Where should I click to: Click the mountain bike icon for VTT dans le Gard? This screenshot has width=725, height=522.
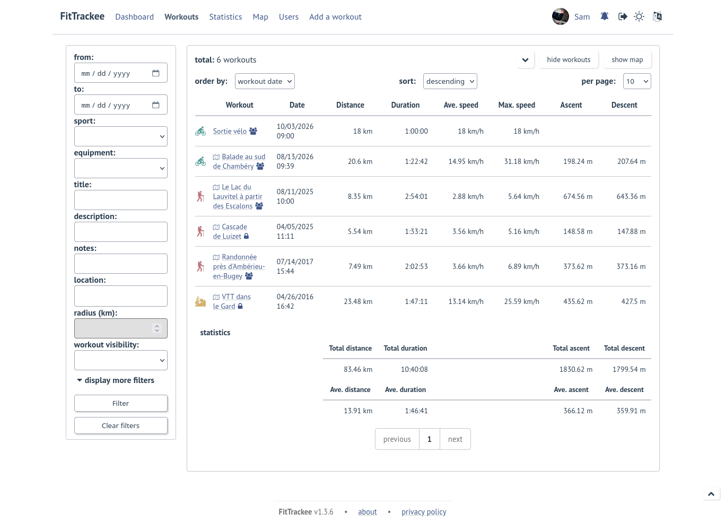(x=200, y=301)
